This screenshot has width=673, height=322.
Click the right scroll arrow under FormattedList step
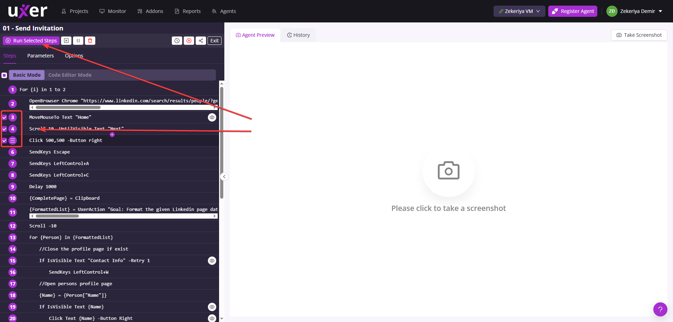tap(215, 216)
